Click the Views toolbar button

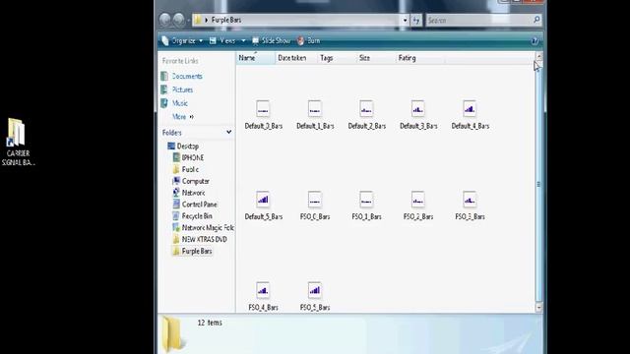pyautogui.click(x=222, y=40)
